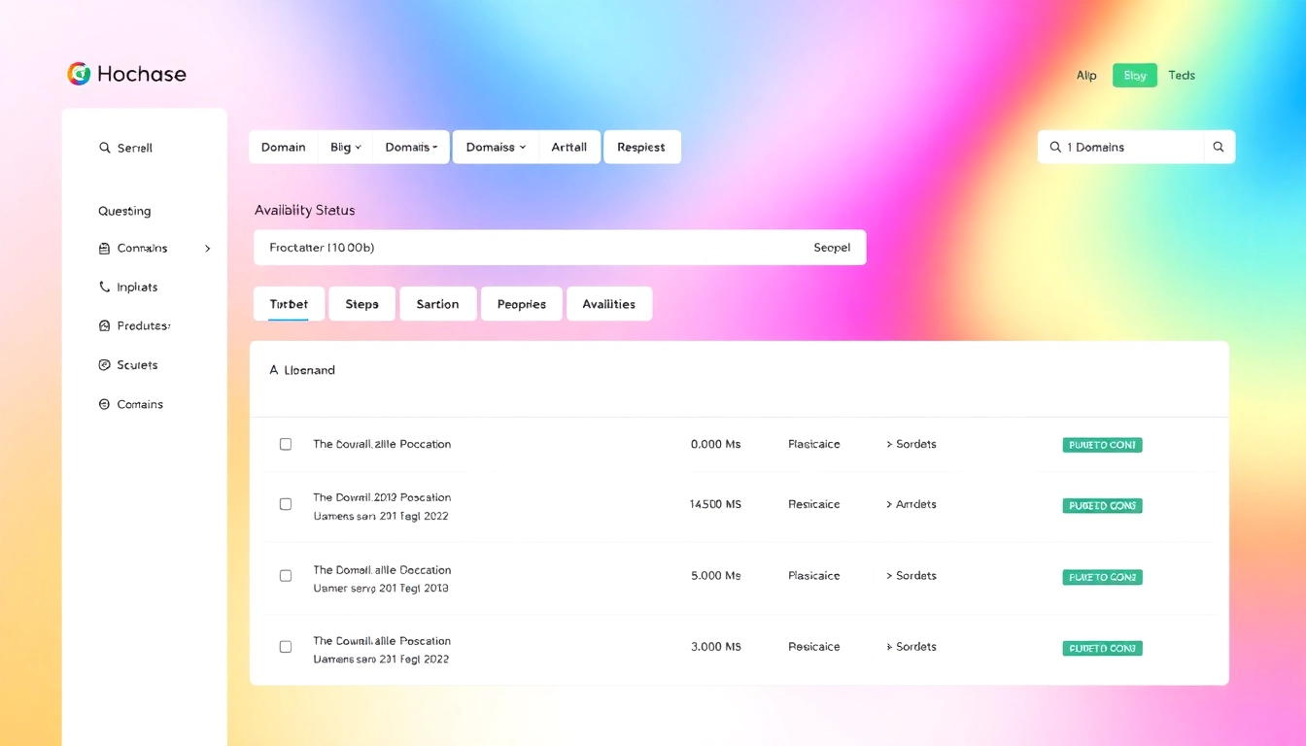Open the Blig dropdown in the toolbar
Viewport: 1306px width, 746px height.
tap(345, 147)
